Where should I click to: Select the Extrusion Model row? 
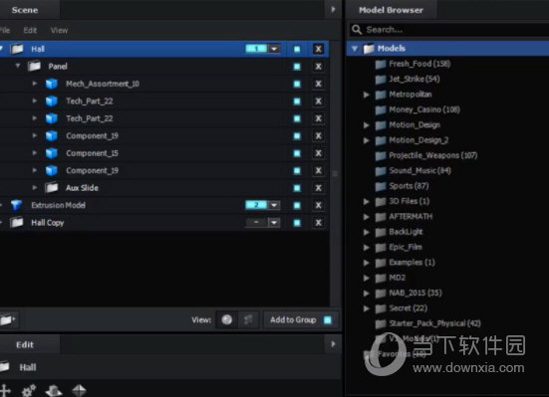(x=163, y=205)
